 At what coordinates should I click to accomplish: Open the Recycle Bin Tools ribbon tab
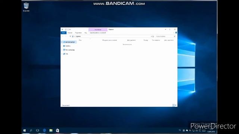tap(98, 33)
